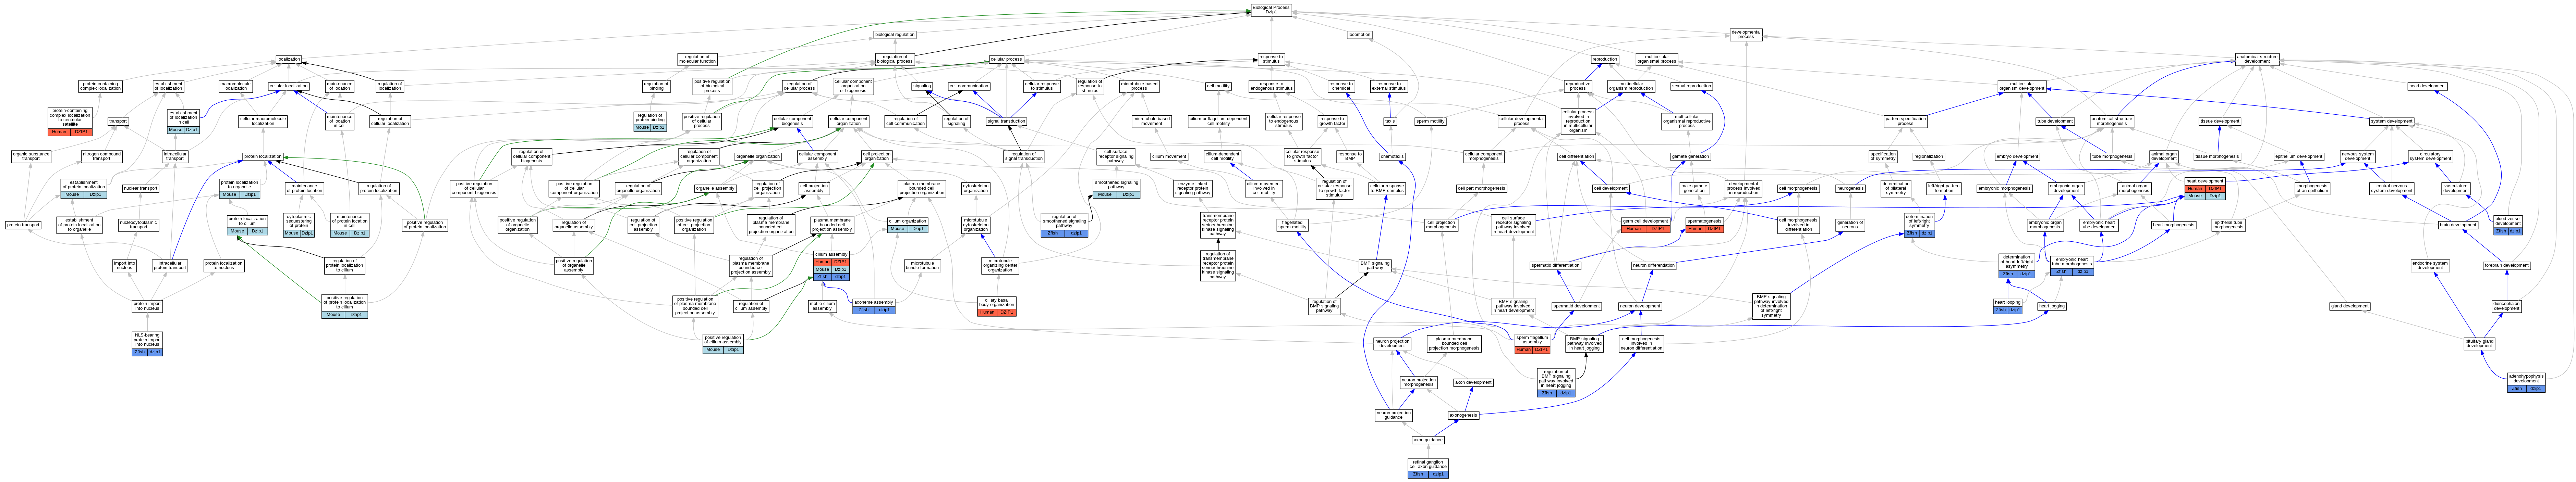2576x482 pixels.
Task: Select the 'axon development' node
Action: (x=1473, y=382)
